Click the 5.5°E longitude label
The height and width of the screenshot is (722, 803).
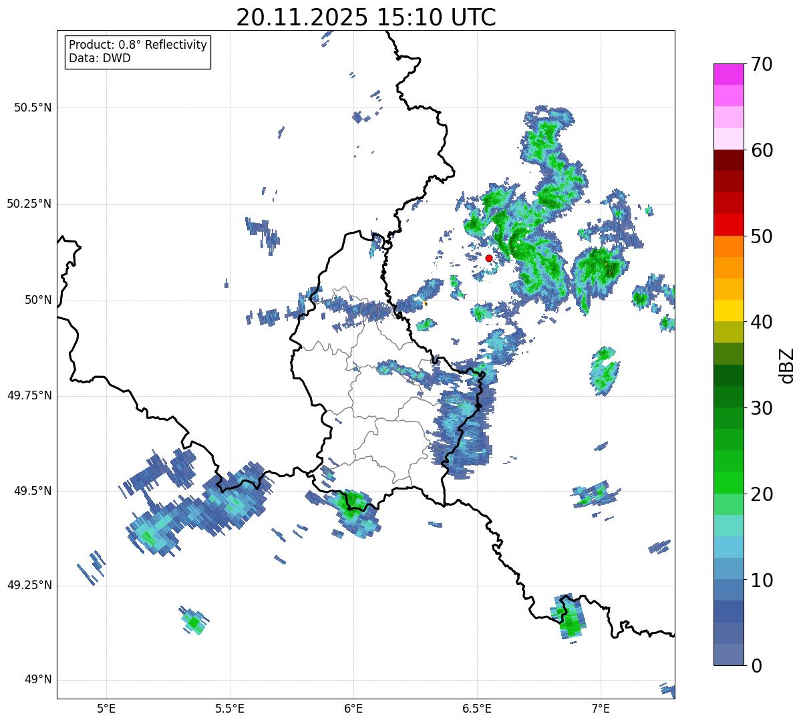tap(230, 708)
